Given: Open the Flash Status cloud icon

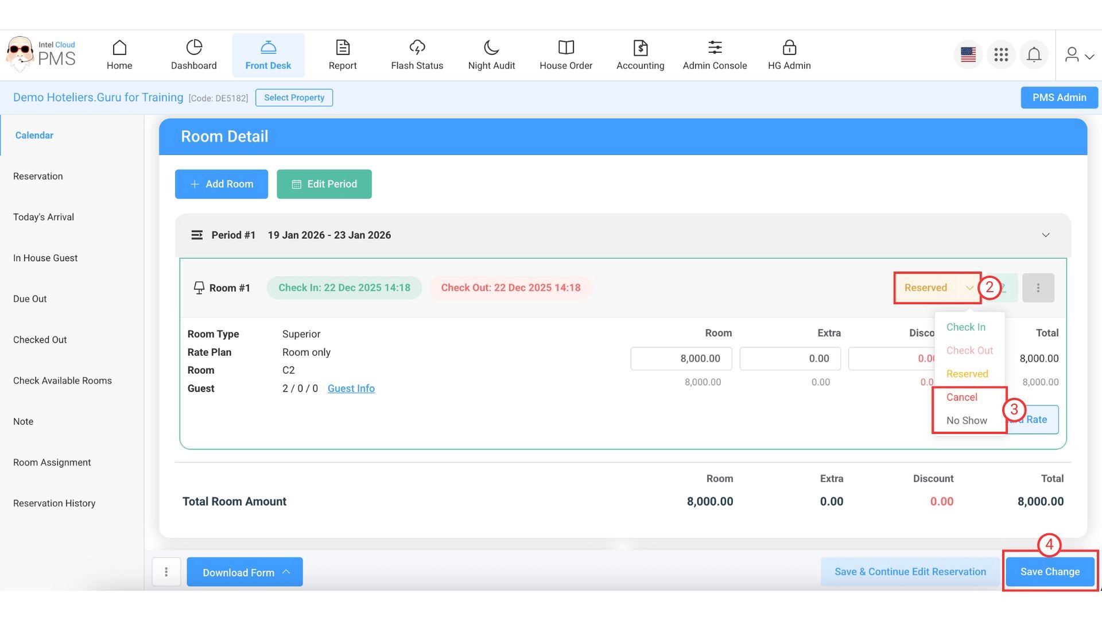Looking at the screenshot, I should (x=417, y=48).
